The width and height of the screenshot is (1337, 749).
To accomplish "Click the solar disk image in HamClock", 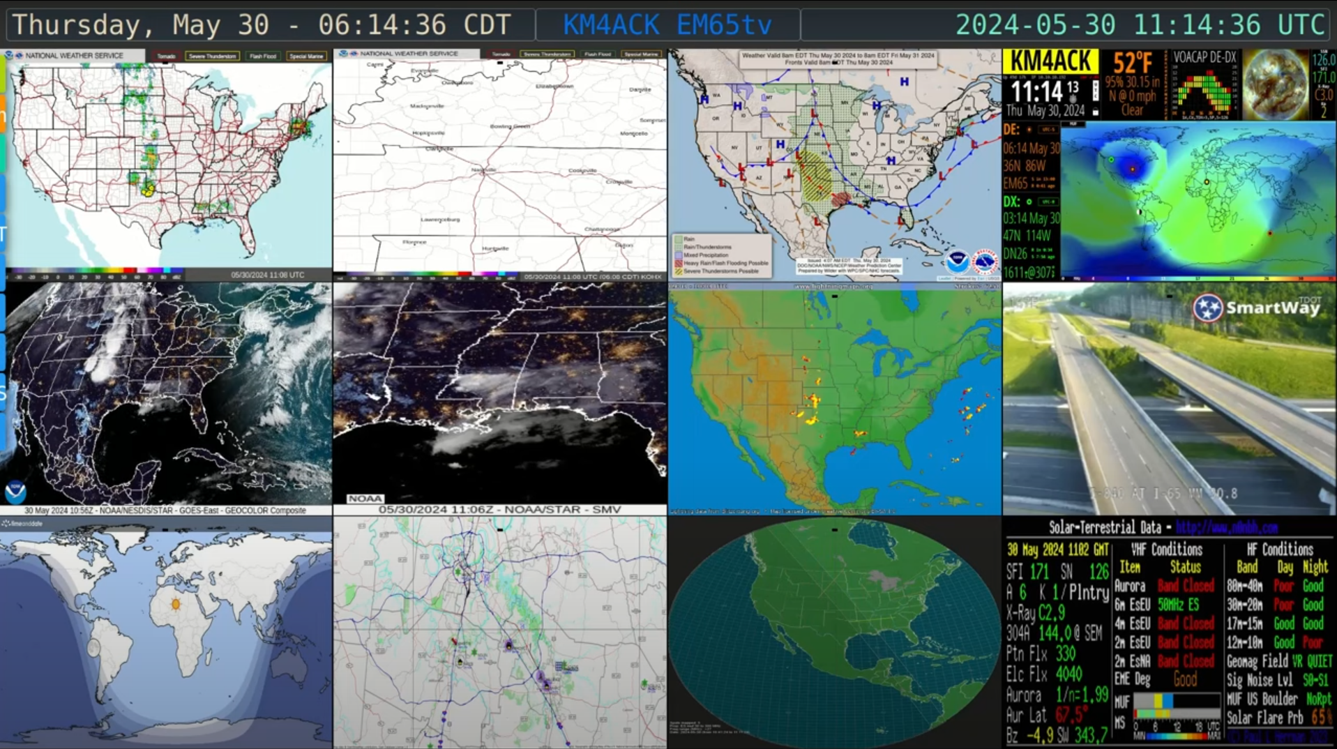I will click(x=1275, y=84).
